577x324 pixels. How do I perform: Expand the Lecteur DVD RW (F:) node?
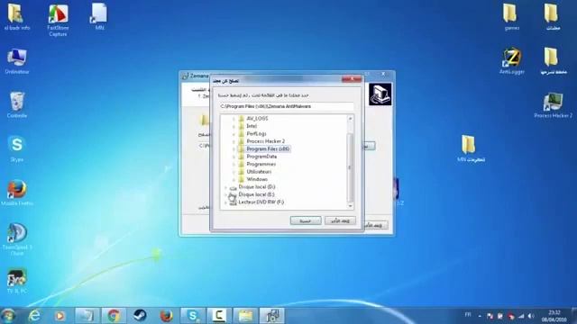click(225, 202)
